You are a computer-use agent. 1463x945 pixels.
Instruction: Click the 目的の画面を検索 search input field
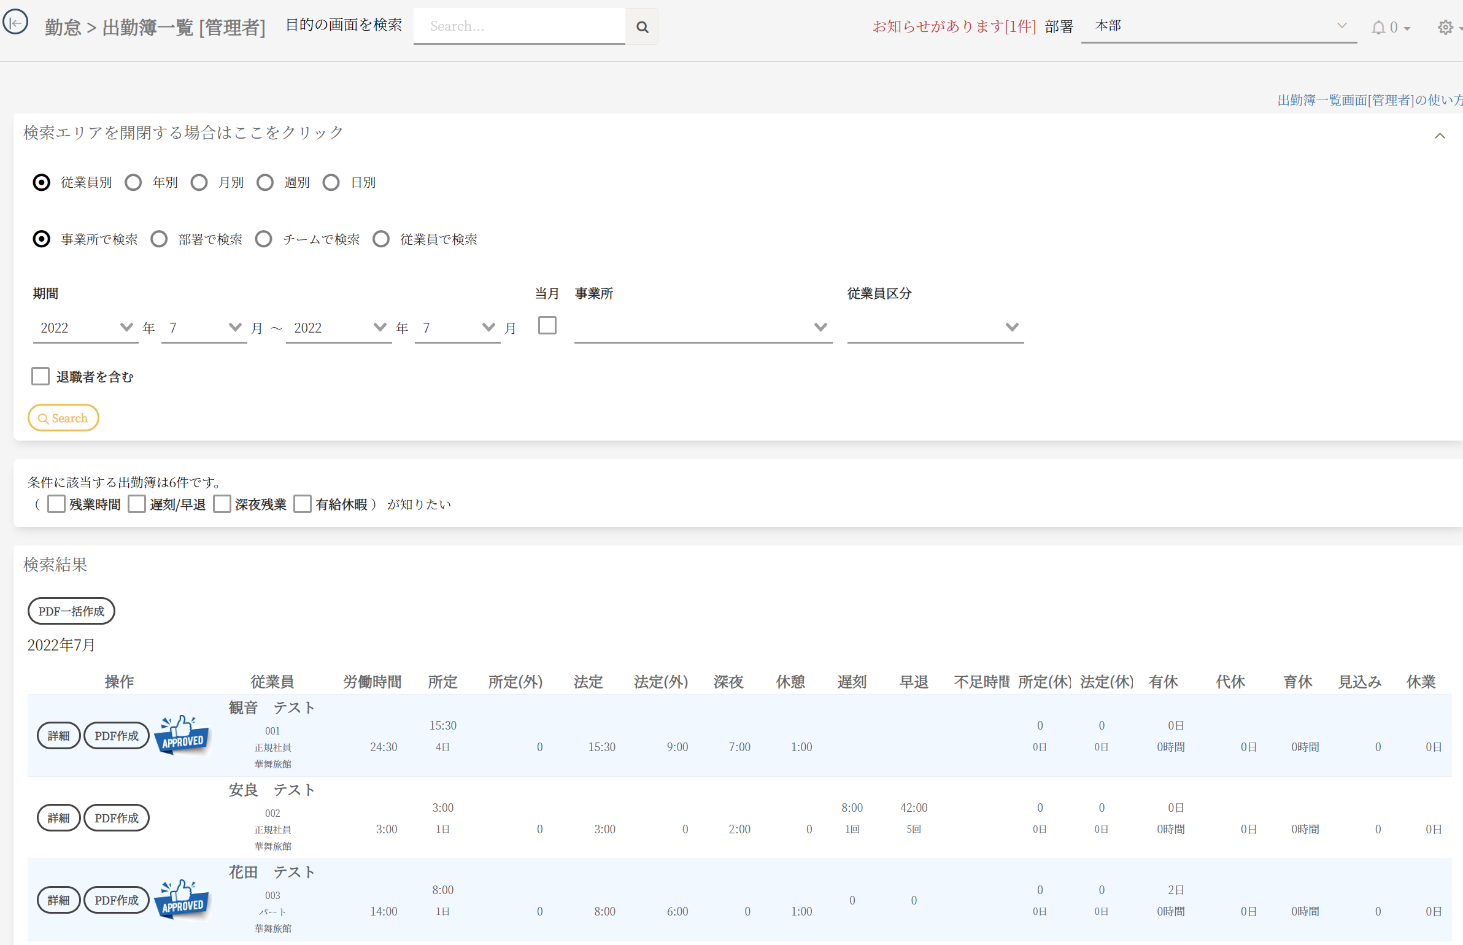[519, 26]
